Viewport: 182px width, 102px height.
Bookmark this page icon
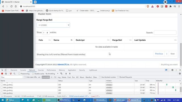click(16, 6)
